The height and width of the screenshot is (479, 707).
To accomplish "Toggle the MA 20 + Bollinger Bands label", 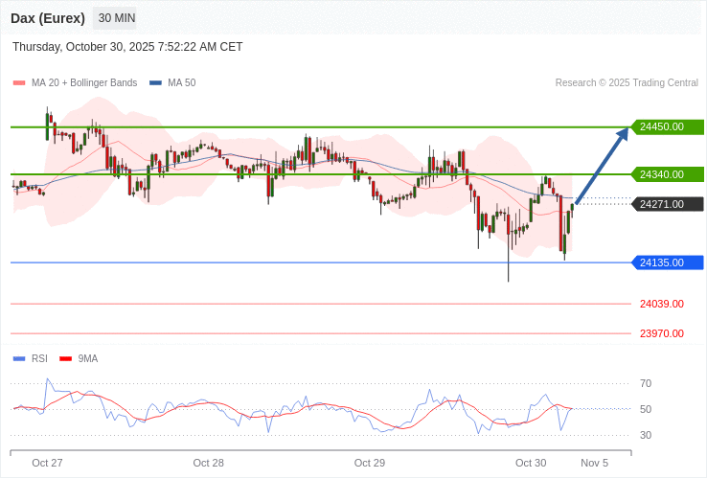I will tap(84, 83).
